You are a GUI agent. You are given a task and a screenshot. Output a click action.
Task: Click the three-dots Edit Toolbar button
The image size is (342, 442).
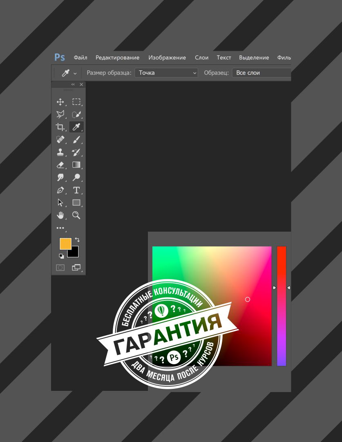click(60, 228)
